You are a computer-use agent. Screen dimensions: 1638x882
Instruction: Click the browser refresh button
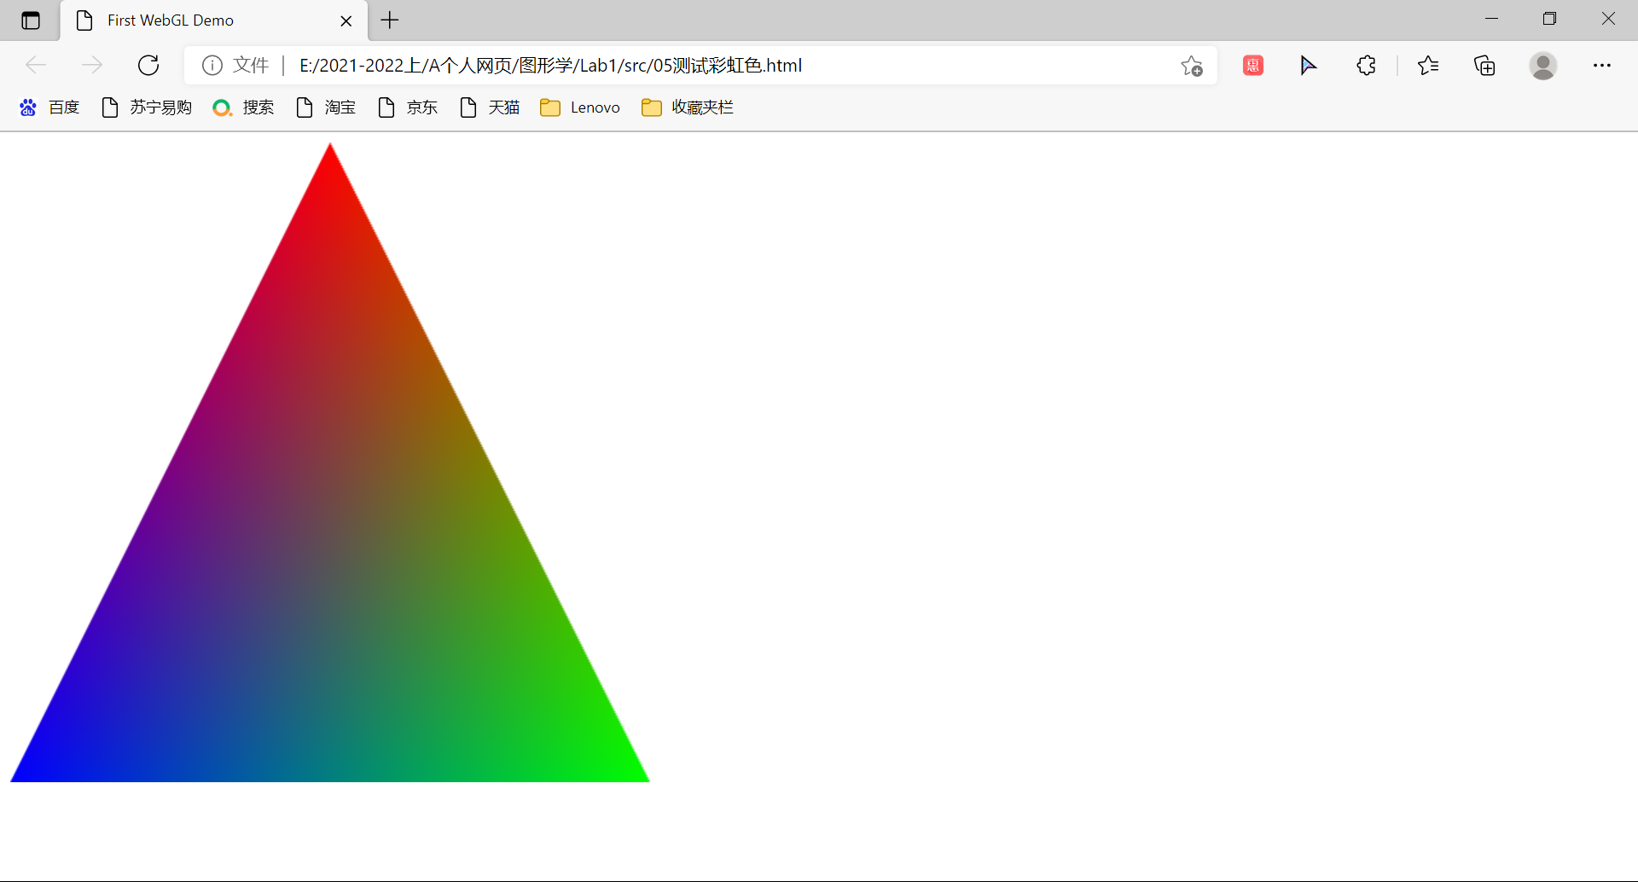point(148,66)
